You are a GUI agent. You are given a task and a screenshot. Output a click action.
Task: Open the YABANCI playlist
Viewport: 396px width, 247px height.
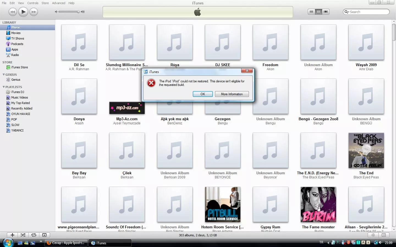tap(28, 130)
